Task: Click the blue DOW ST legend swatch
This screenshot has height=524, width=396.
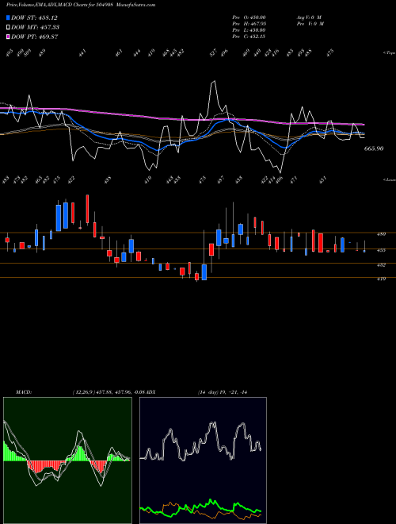Action: 8,17
